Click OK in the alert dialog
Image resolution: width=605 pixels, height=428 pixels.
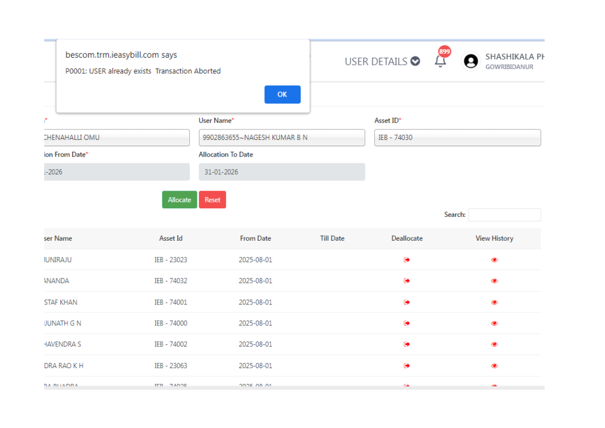tap(282, 94)
